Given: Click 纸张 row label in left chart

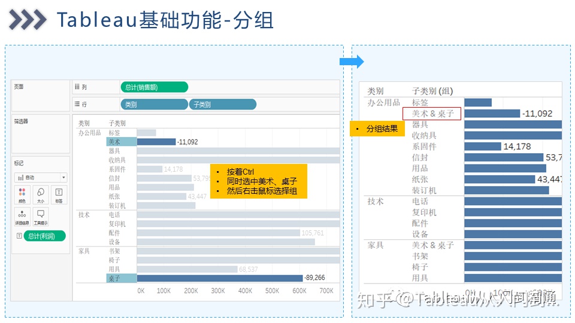Looking at the screenshot, I should tap(114, 197).
